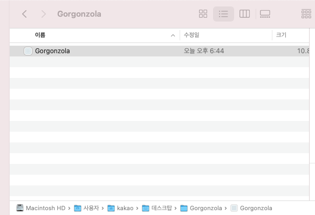The image size is (315, 215).
Task: Select the Gorgonzola file row
Action: [159, 51]
